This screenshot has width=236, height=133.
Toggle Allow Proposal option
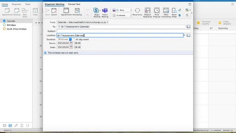(157, 12)
